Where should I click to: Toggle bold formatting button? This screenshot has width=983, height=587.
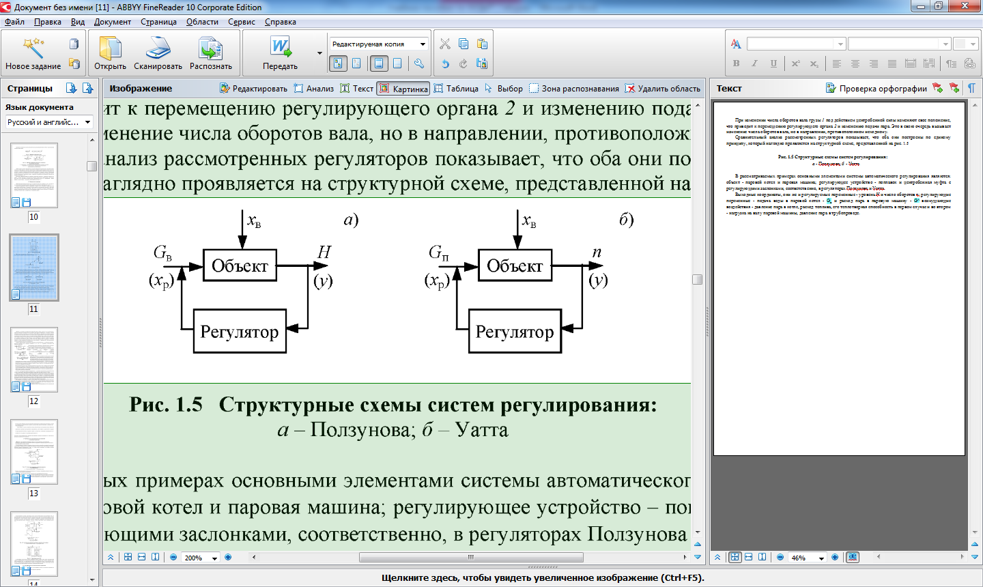tap(736, 63)
